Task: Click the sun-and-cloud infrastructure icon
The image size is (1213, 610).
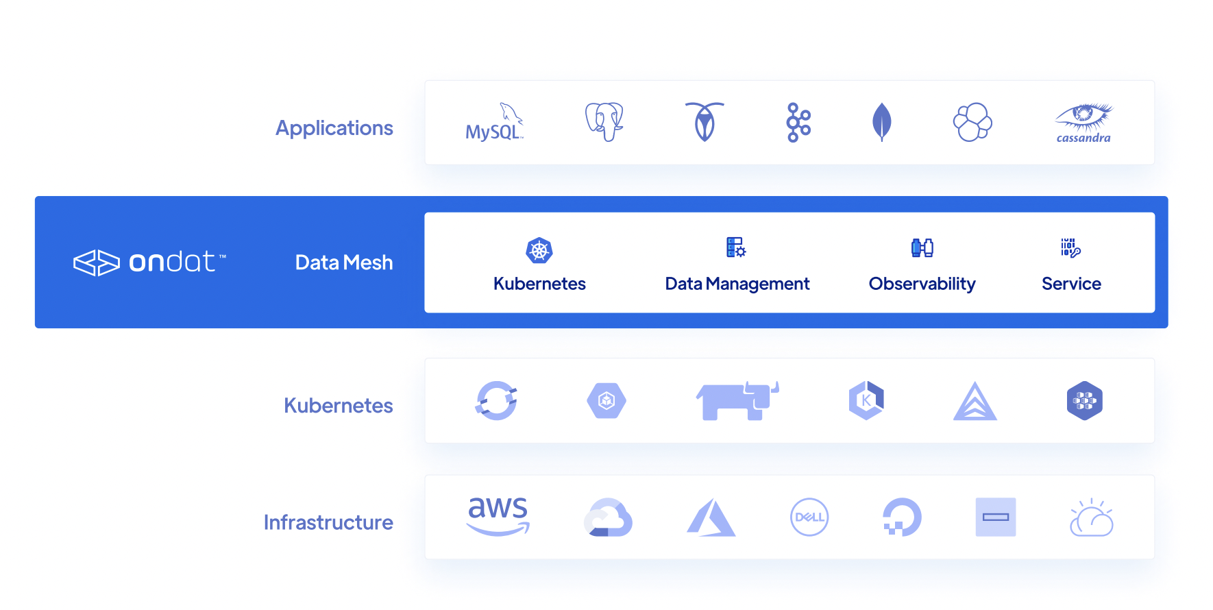Action: tap(1091, 517)
